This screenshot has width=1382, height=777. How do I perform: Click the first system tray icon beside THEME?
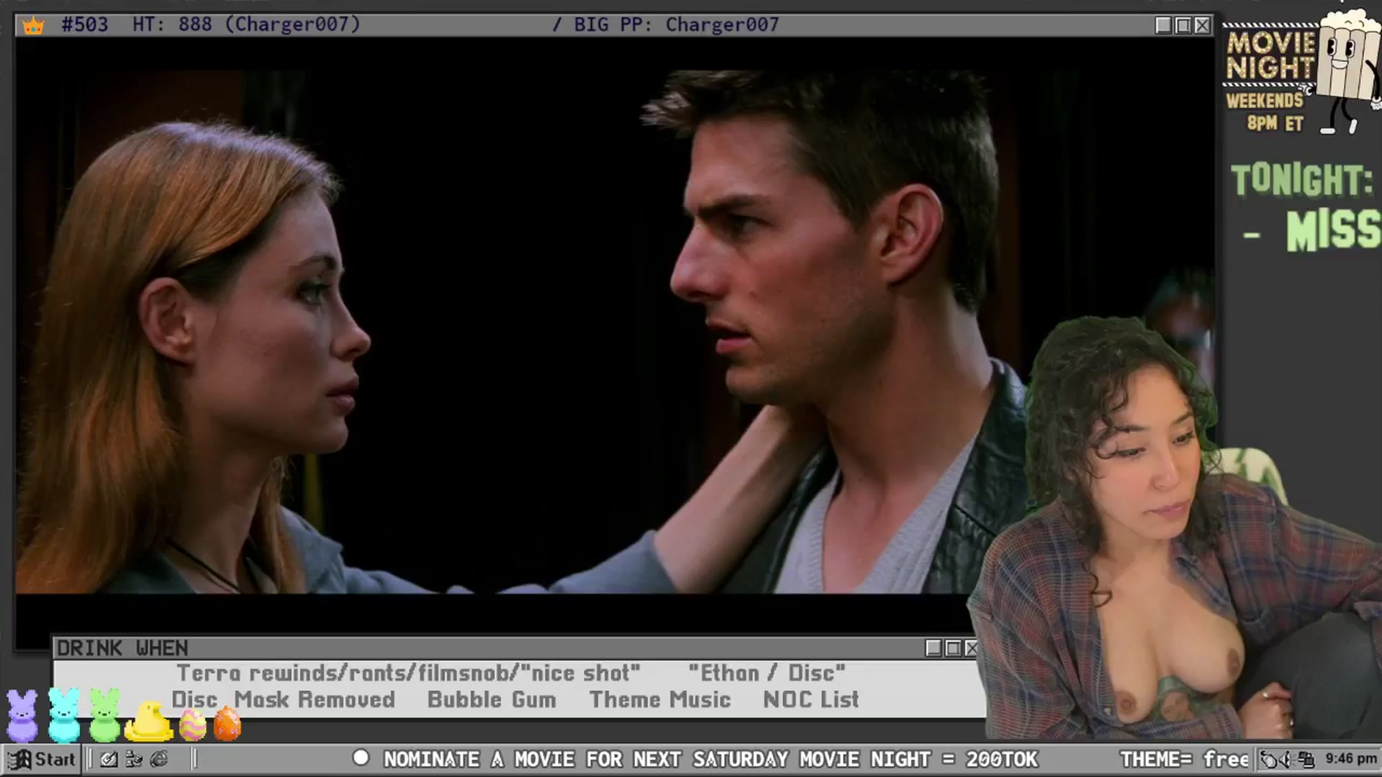tap(1268, 760)
